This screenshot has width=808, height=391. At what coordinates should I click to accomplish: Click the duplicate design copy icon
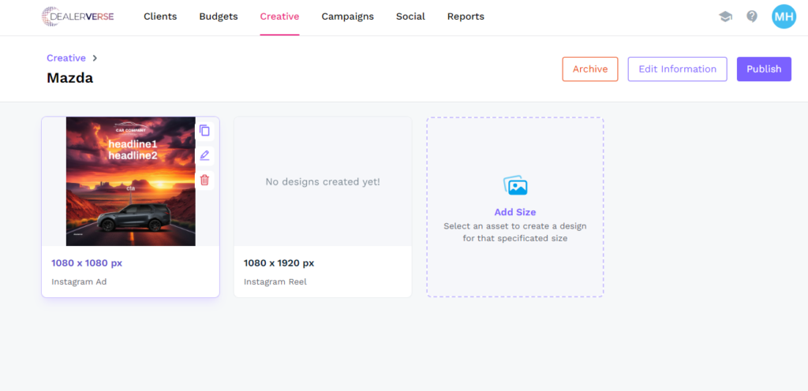click(x=204, y=131)
